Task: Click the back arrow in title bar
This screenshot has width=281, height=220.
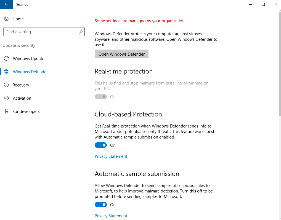Action: pyautogui.click(x=6, y=4)
